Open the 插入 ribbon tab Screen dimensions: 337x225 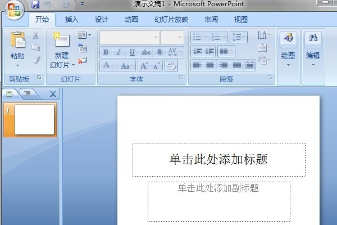(x=71, y=20)
